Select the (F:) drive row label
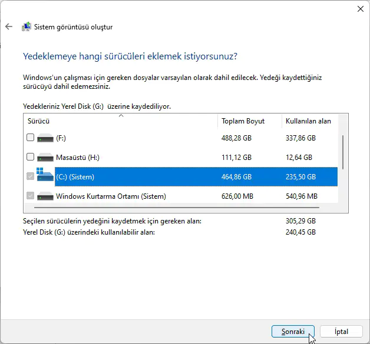Image resolution: width=370 pixels, height=344 pixels. pyautogui.click(x=61, y=138)
